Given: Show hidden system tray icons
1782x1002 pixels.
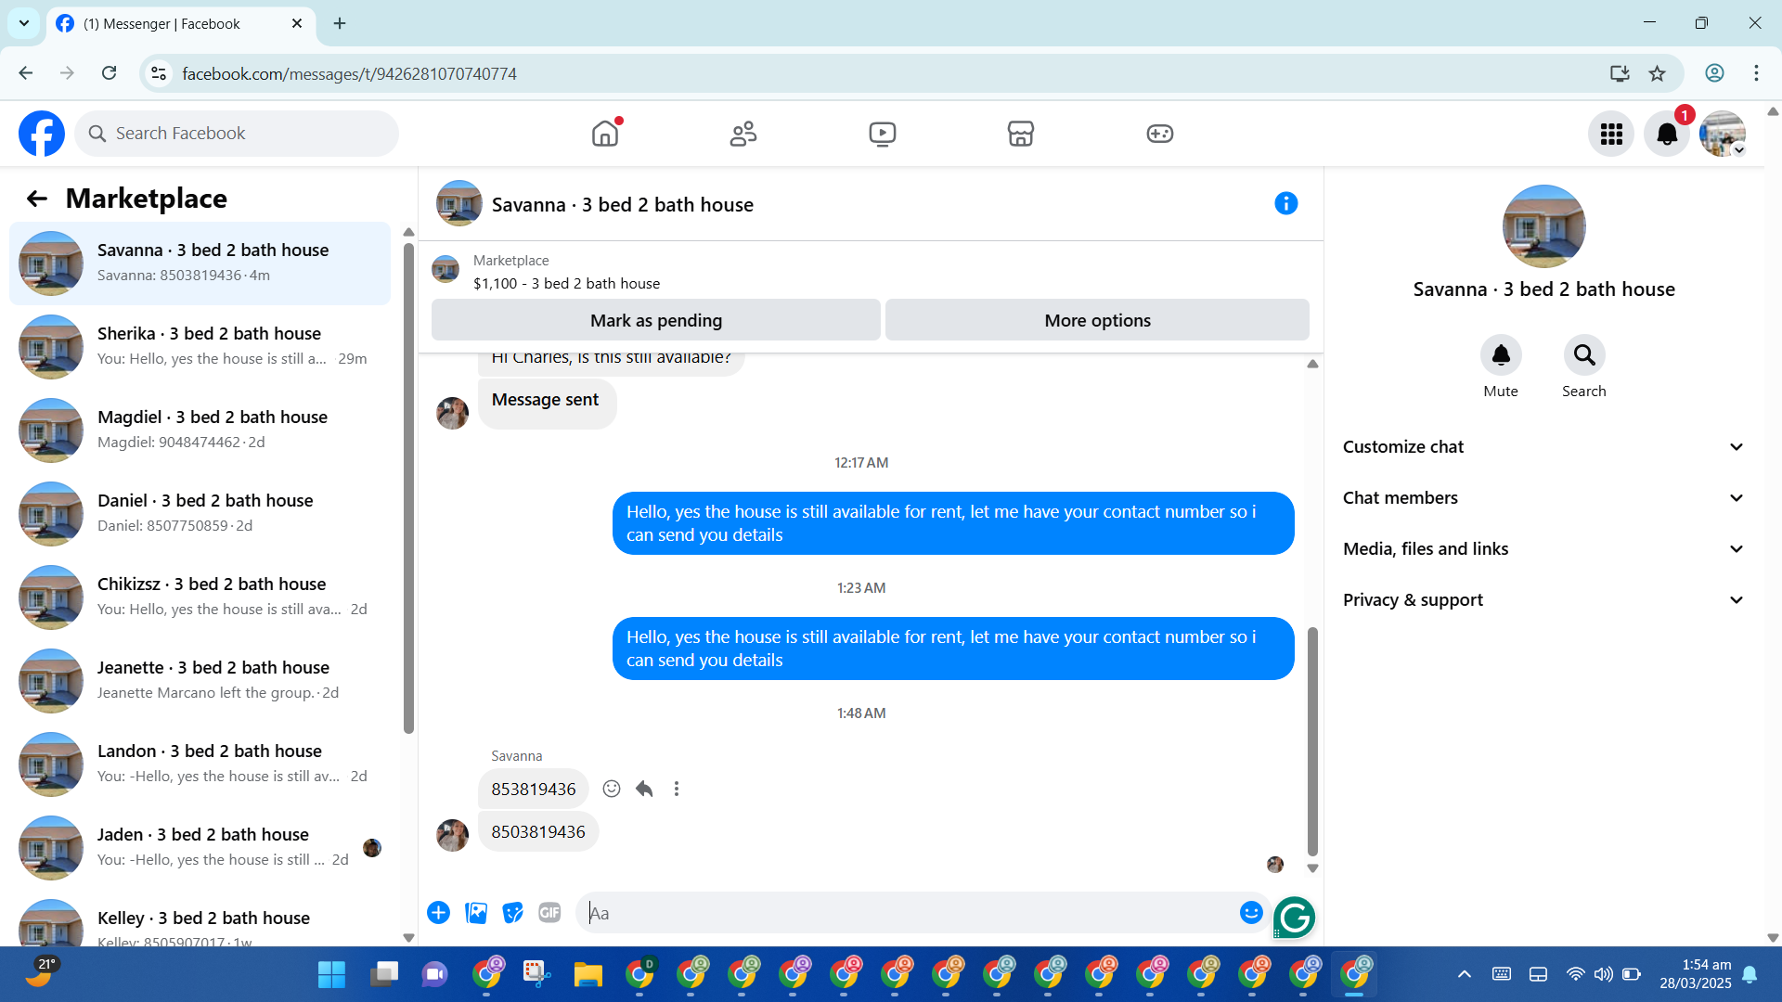Looking at the screenshot, I should [1465, 974].
